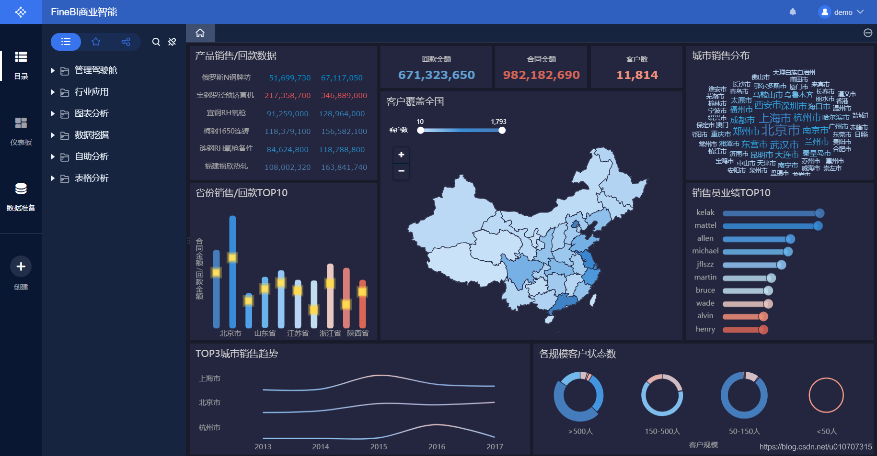877x456 pixels.
Task: Click the 陕西省 label on bar chart axis
Action: (358, 334)
